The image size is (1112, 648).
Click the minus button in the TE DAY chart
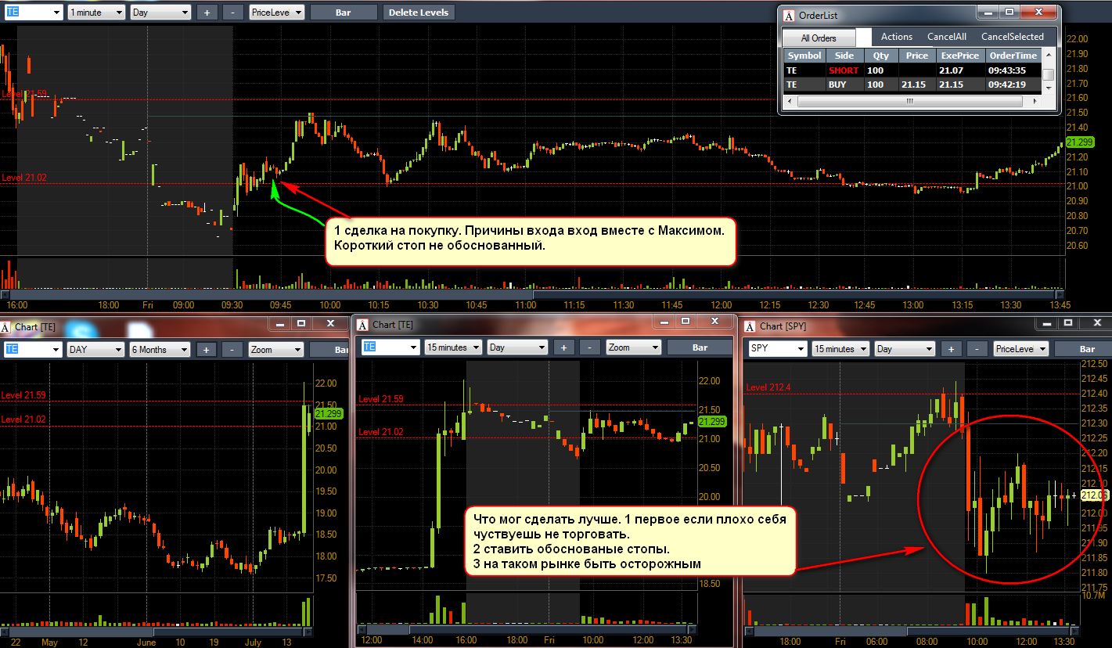[233, 350]
